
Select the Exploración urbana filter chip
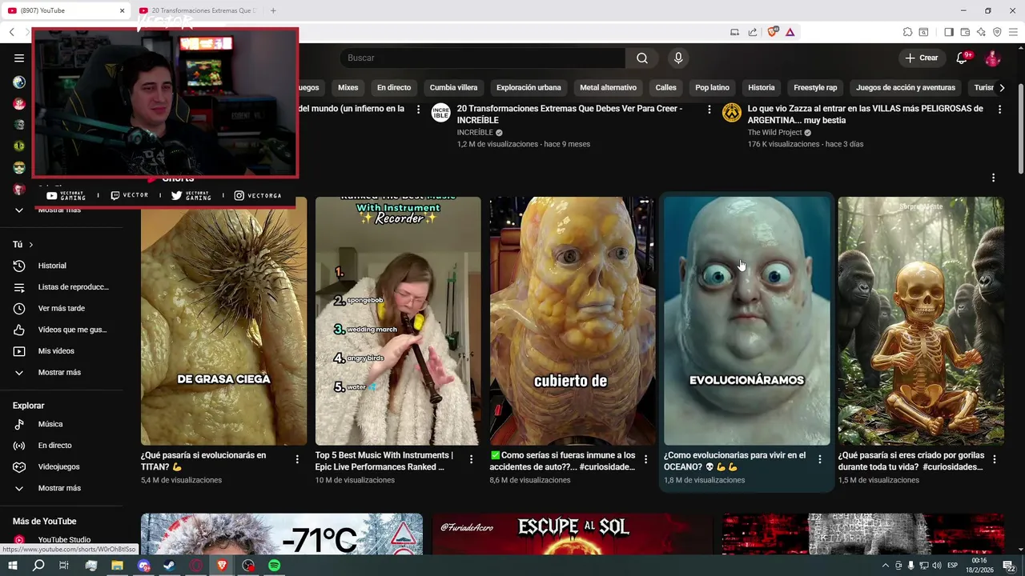point(529,88)
